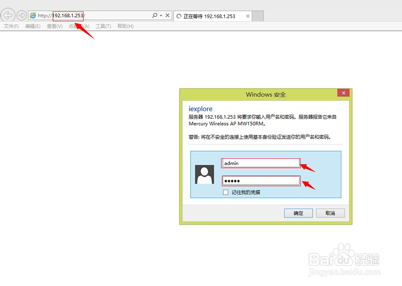Open the 查看(V) menu
The image size is (402, 286).
point(55,26)
